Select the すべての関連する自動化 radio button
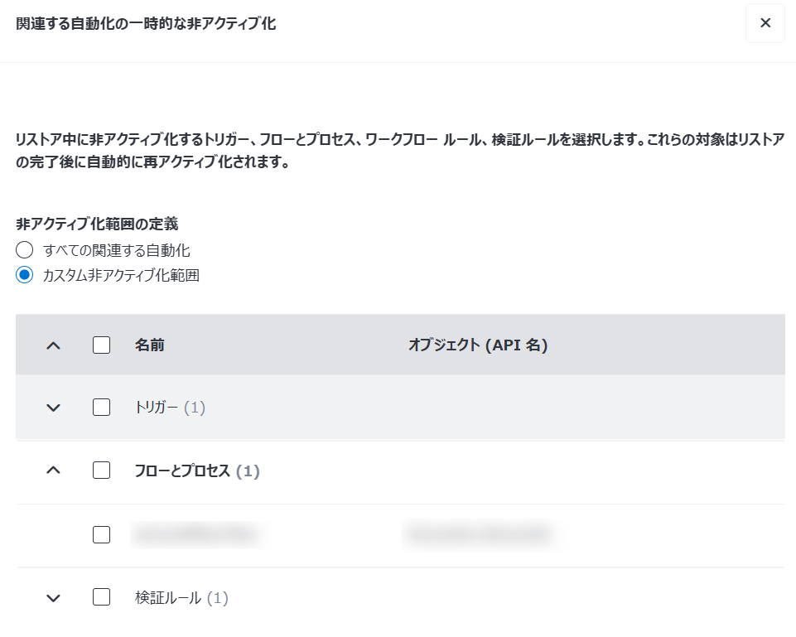Image resolution: width=796 pixels, height=637 pixels. 23,250
